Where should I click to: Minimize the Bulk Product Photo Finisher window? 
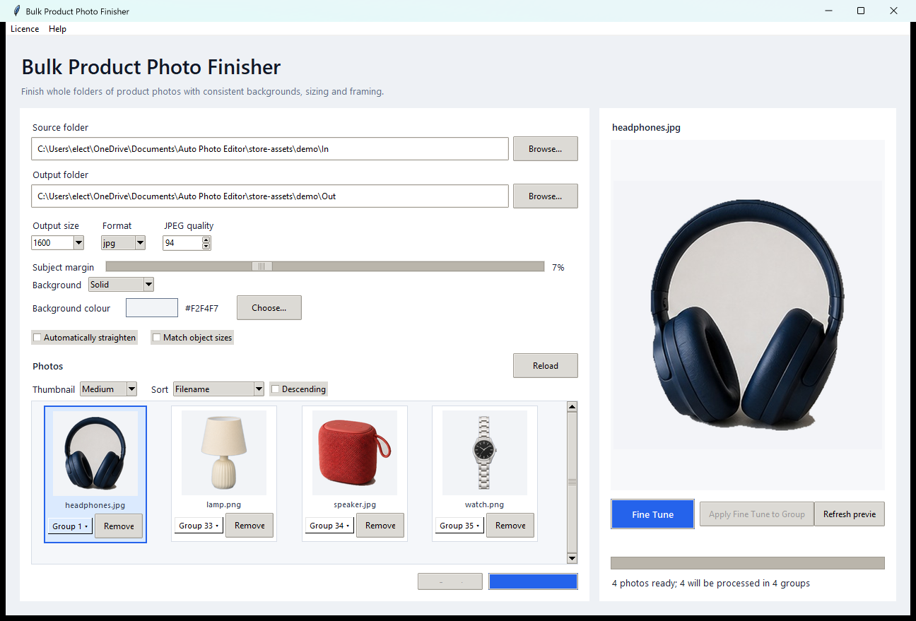[x=828, y=11]
